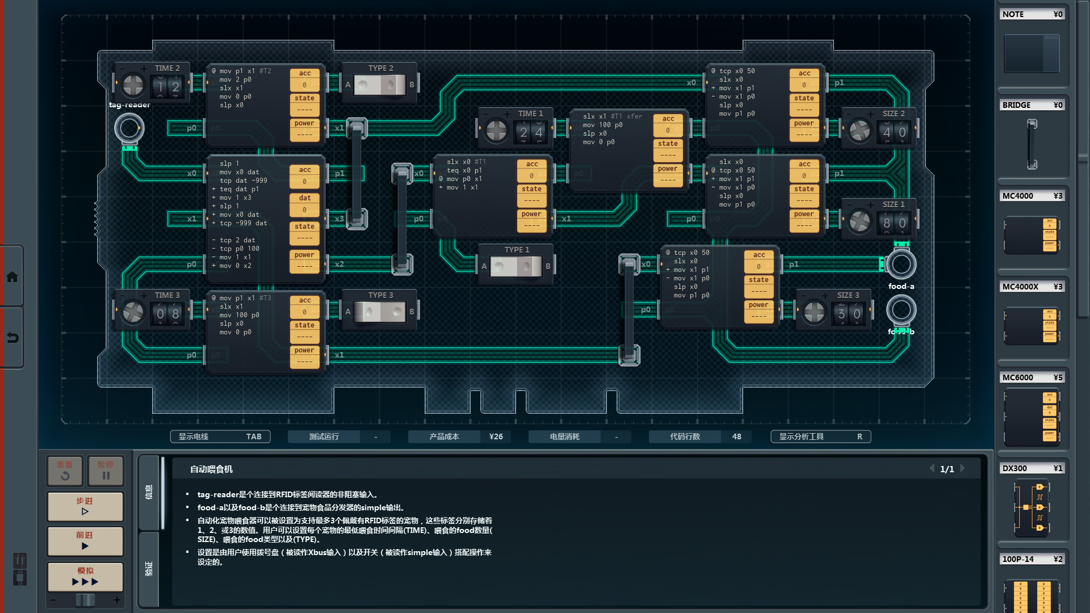Viewport: 1090px width, 613px height.
Task: Pick the BRIDGE component from parts panel
Action: coord(1031,144)
